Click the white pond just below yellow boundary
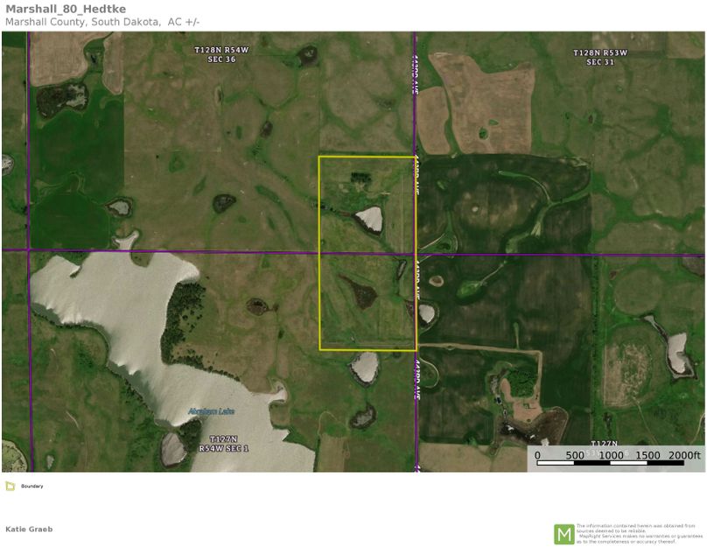The image size is (707, 547). tap(364, 368)
